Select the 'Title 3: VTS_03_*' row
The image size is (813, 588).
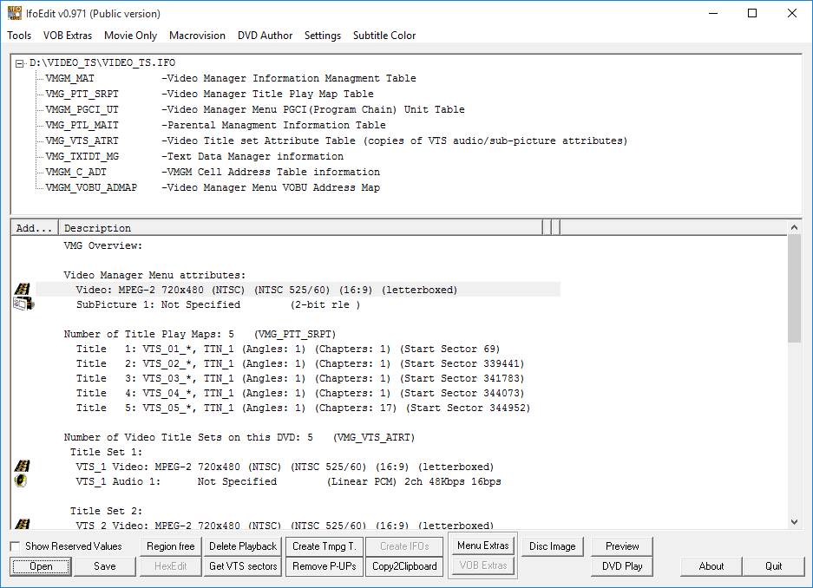[x=300, y=378]
